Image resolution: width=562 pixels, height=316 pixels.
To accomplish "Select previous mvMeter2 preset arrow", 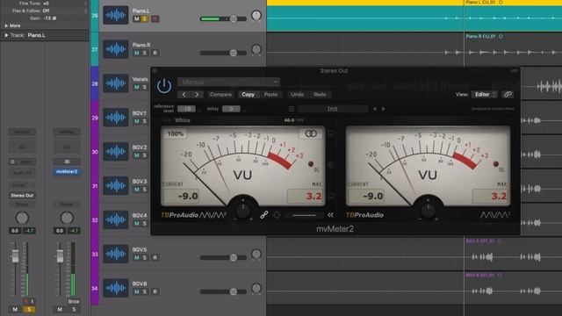I will 375,109.
